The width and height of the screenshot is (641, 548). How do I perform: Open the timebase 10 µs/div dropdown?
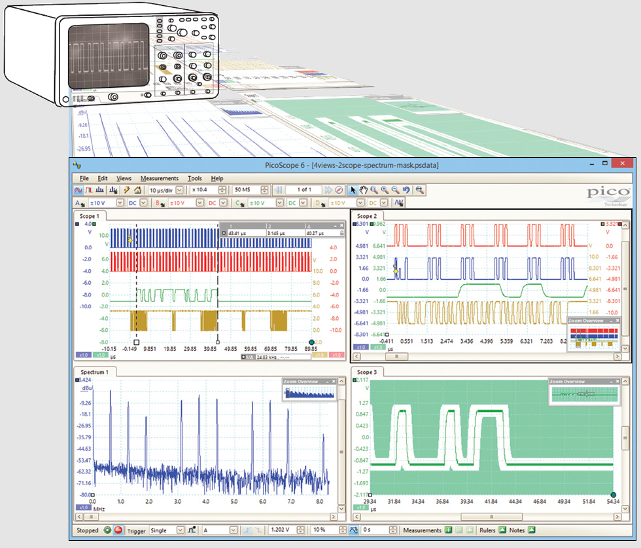[179, 191]
